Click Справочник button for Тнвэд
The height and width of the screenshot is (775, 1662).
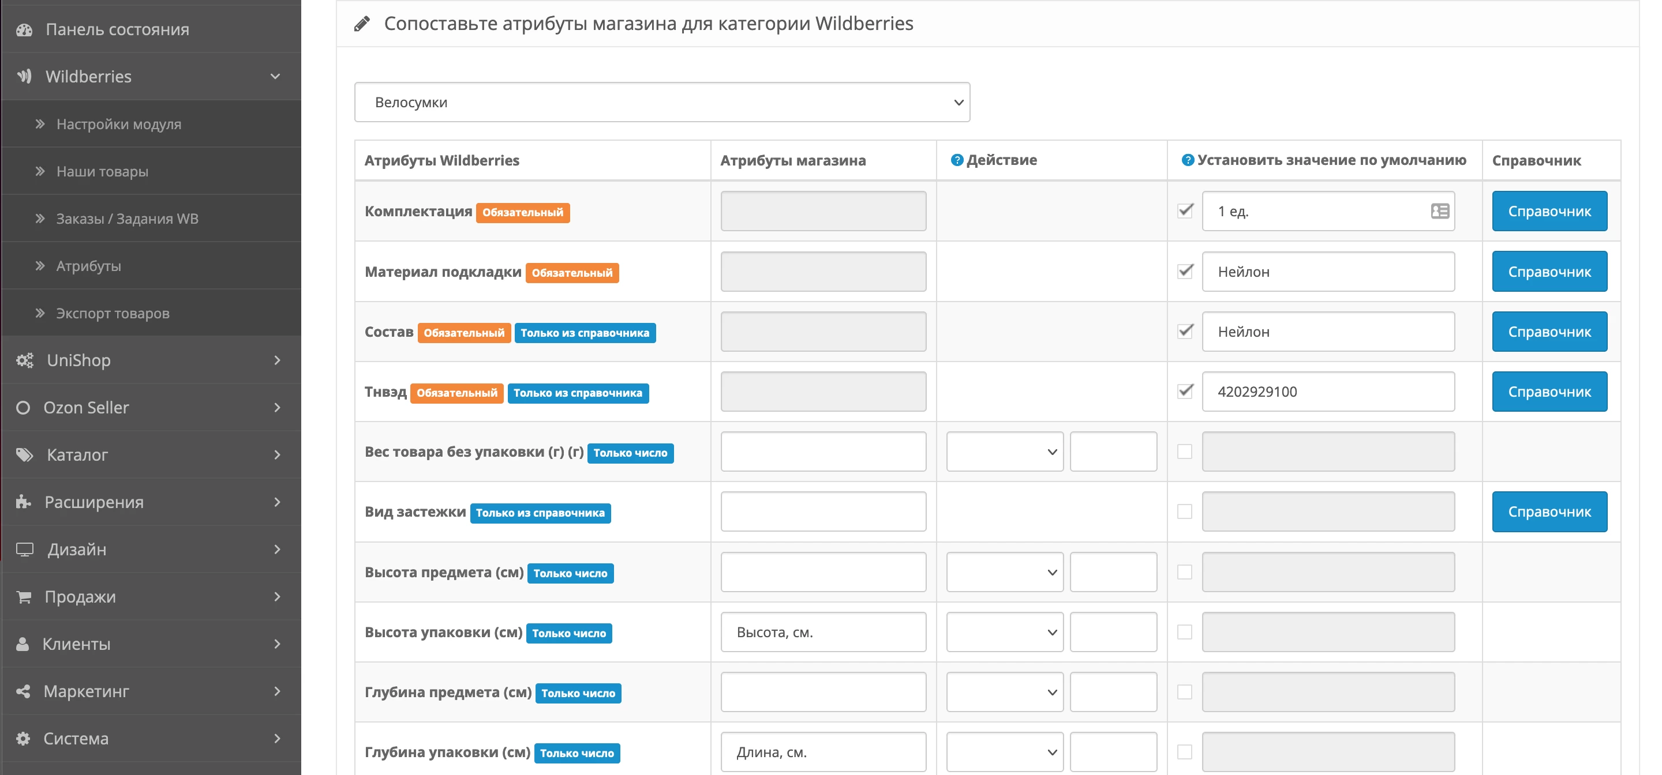pyautogui.click(x=1549, y=392)
